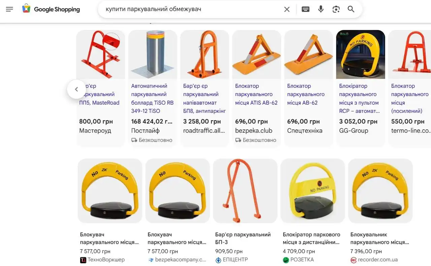Open the main menu via hamburger icon
The image size is (431, 266).
pos(9,9)
